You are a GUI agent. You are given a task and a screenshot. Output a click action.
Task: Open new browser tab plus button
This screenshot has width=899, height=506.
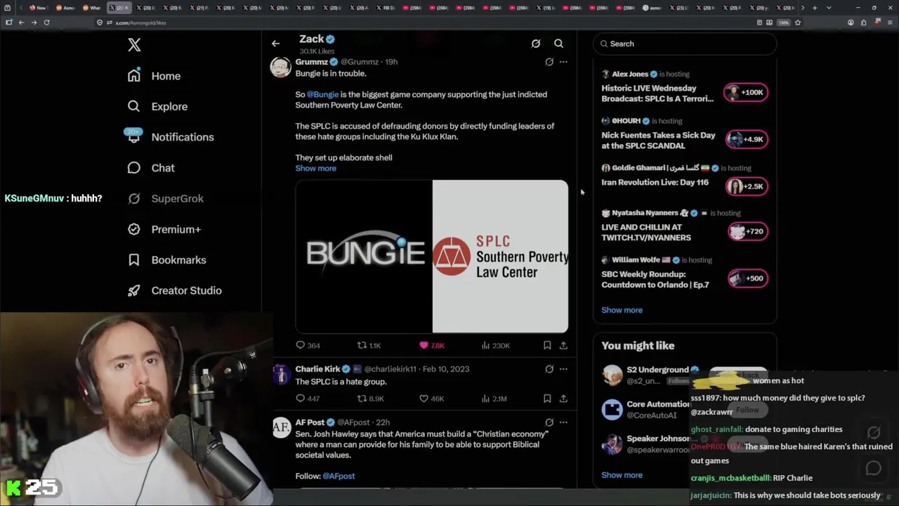click(x=815, y=8)
